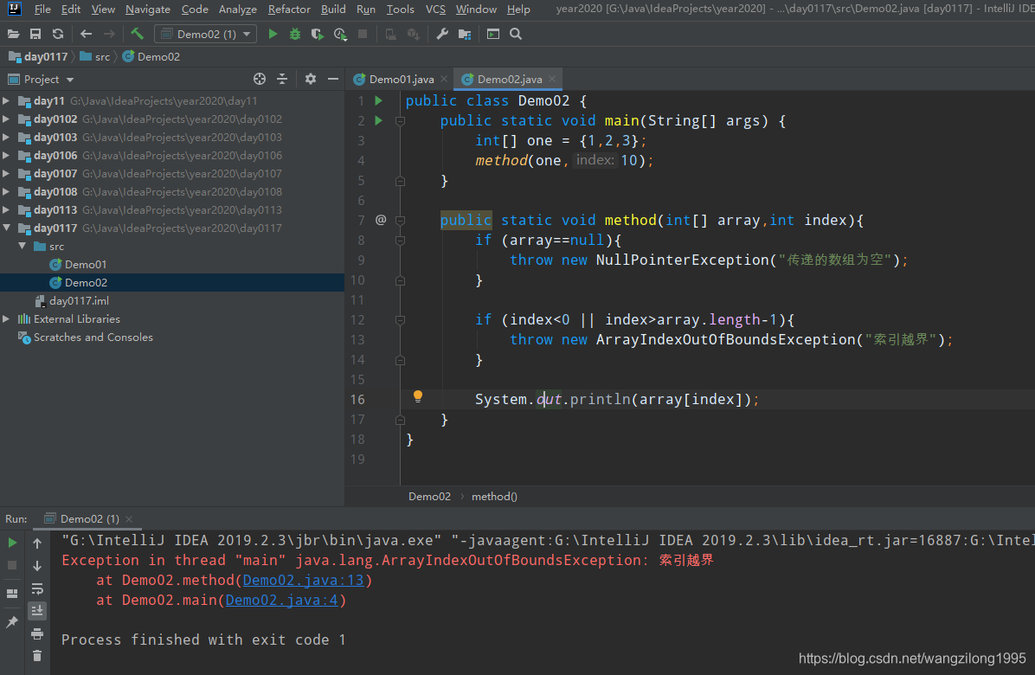Screen dimensions: 1035x675
Task: Hide the Project tool window
Action: (333, 79)
